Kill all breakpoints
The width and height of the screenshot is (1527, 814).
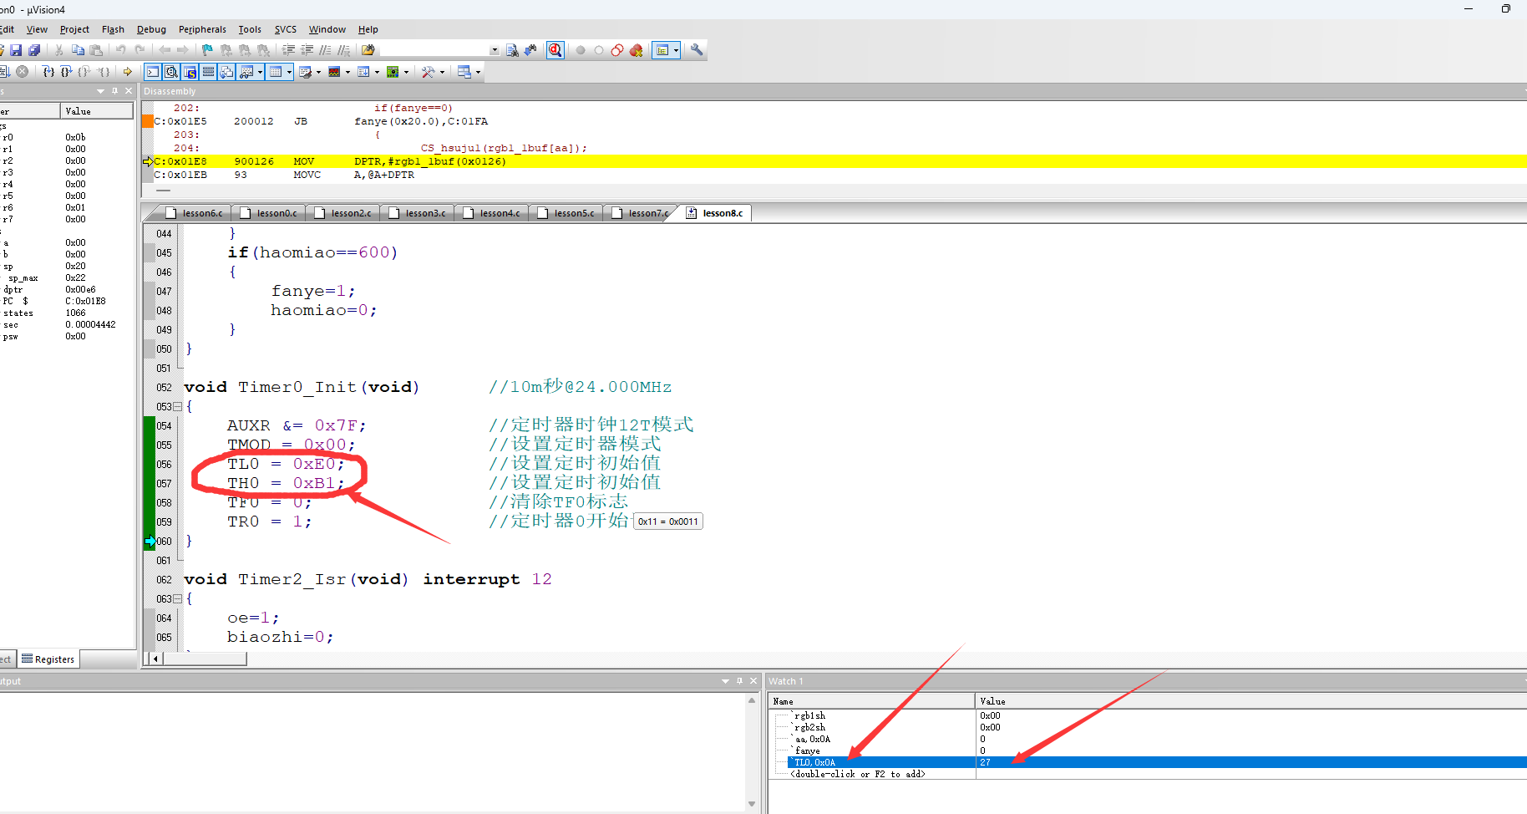(637, 50)
